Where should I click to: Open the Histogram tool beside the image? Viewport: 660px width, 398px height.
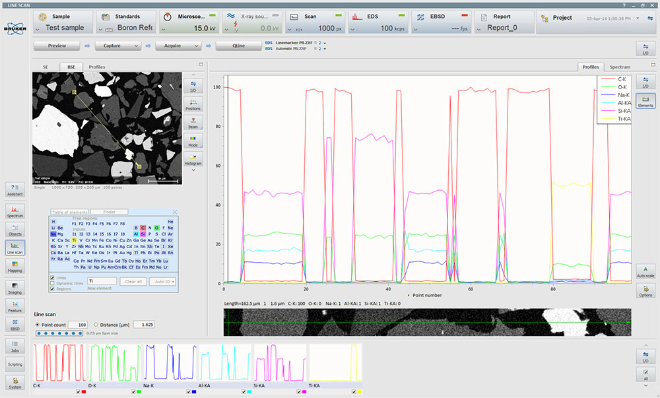point(193,158)
